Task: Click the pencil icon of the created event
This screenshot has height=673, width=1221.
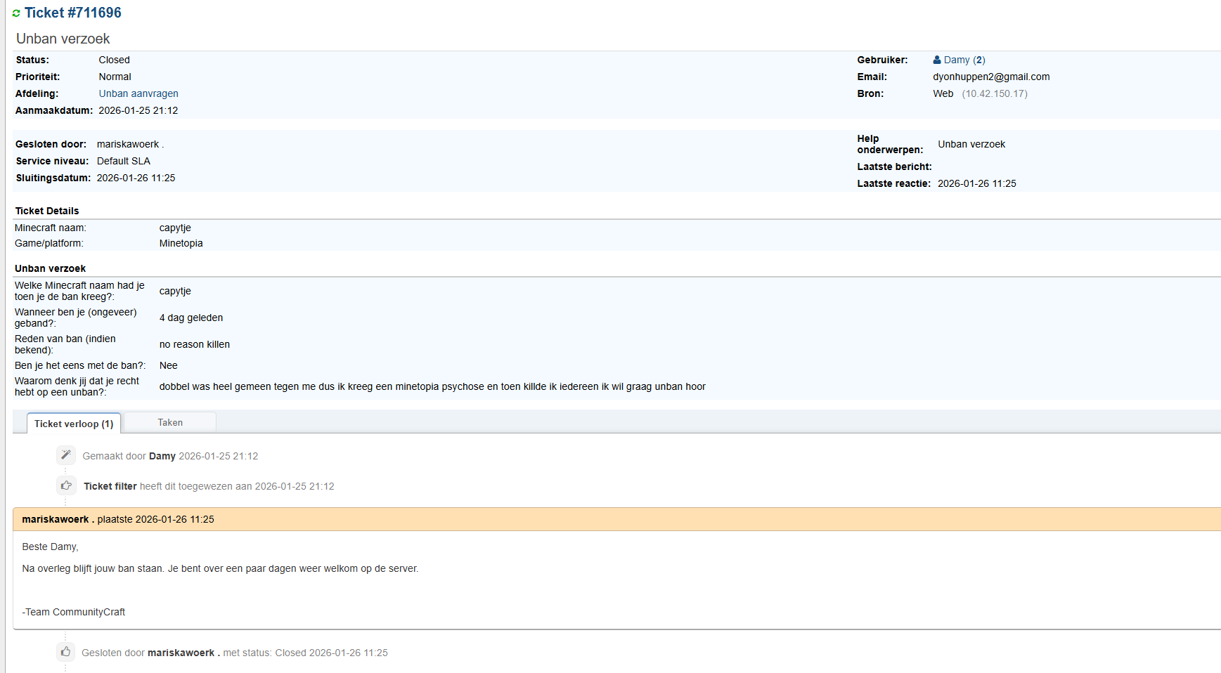Action: coord(65,455)
